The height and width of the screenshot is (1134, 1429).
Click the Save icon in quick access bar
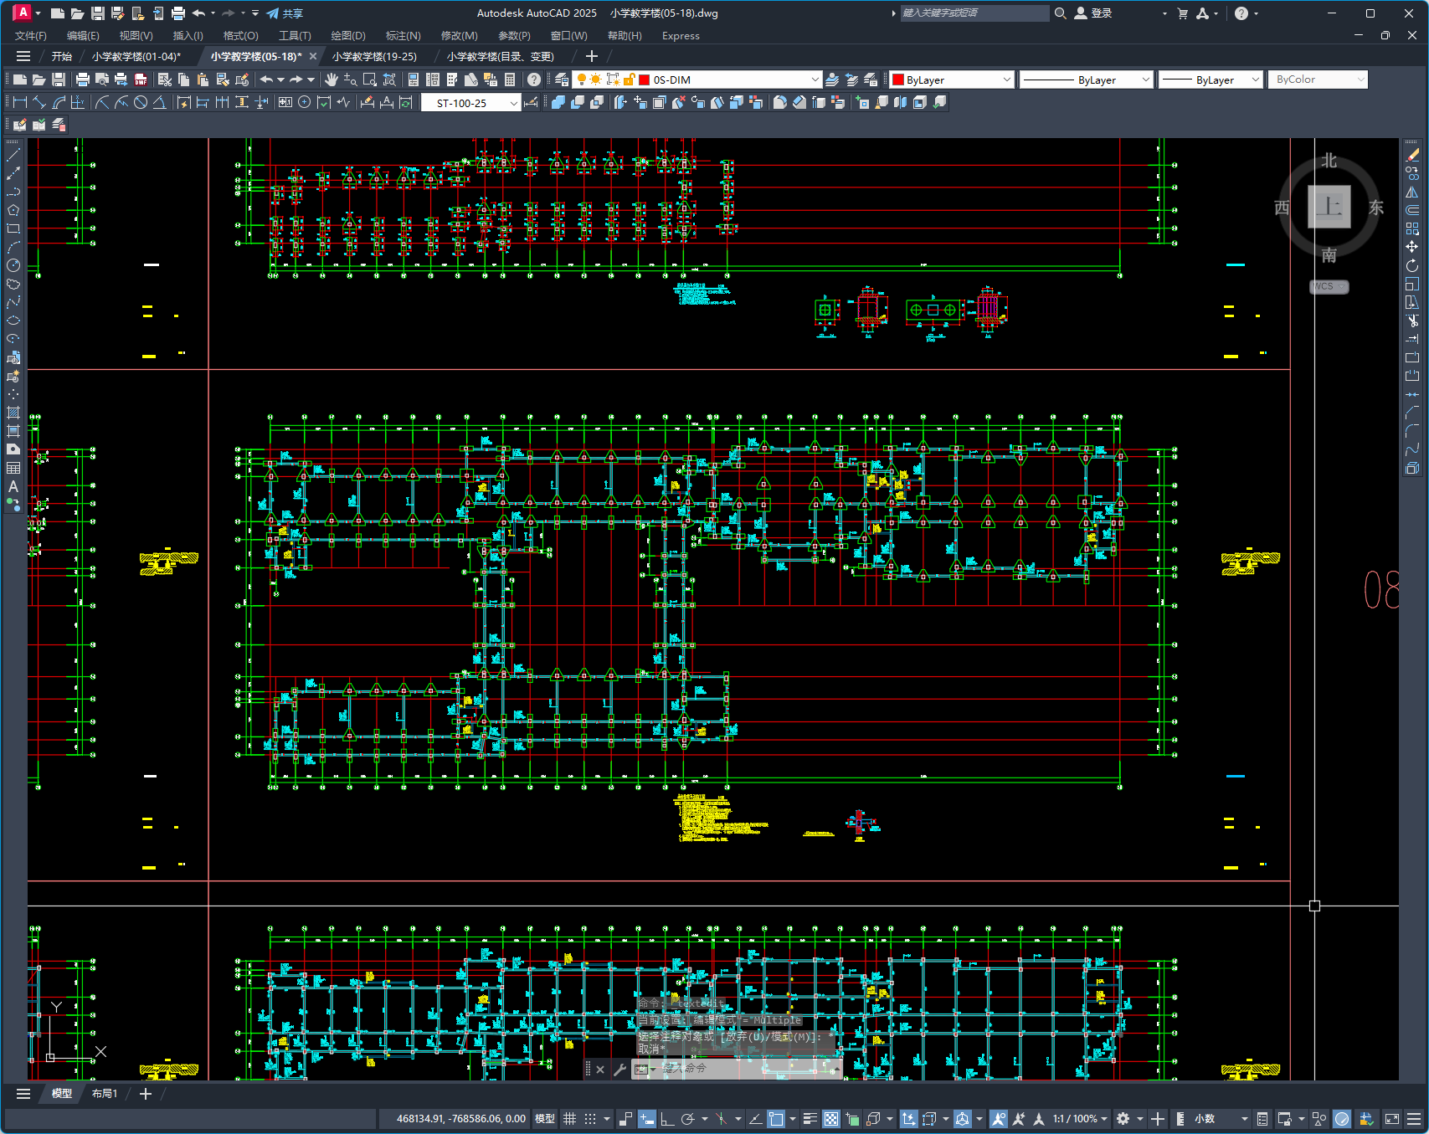tap(98, 13)
